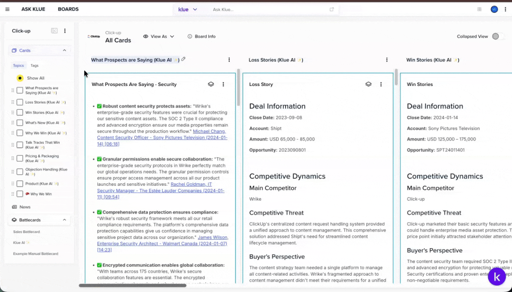Click drag handle beside Objection Handling topic
This screenshot has width=512, height=292.
(x=13, y=172)
